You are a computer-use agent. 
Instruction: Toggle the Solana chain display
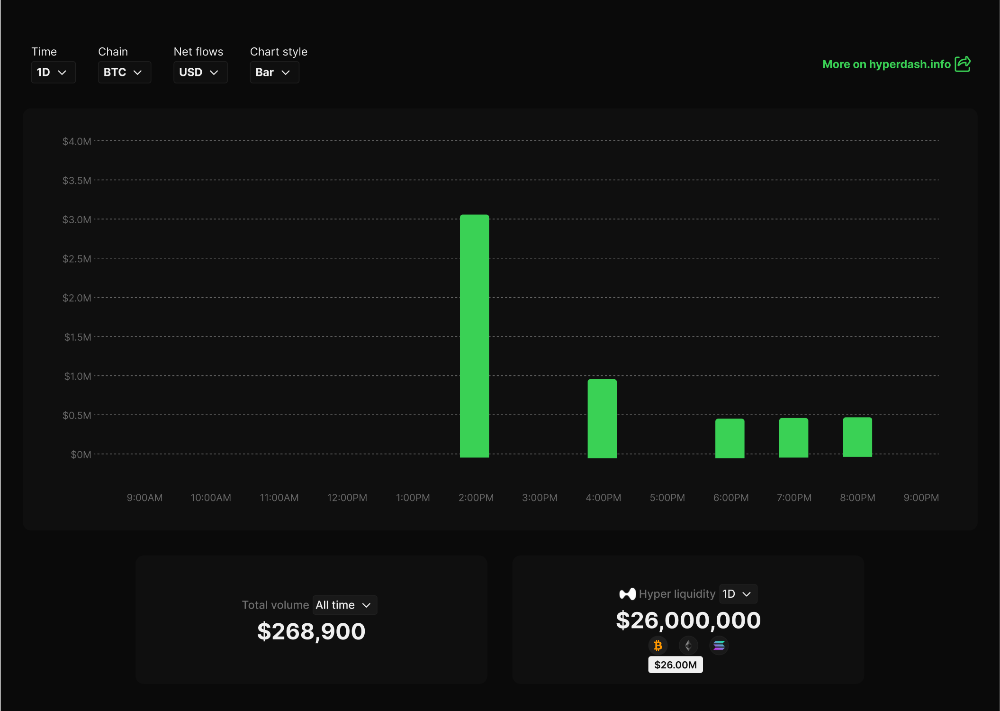pyautogui.click(x=719, y=645)
